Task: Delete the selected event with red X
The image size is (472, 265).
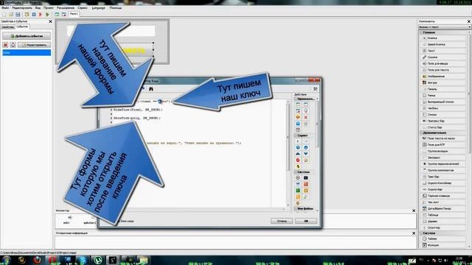Action: (5, 45)
